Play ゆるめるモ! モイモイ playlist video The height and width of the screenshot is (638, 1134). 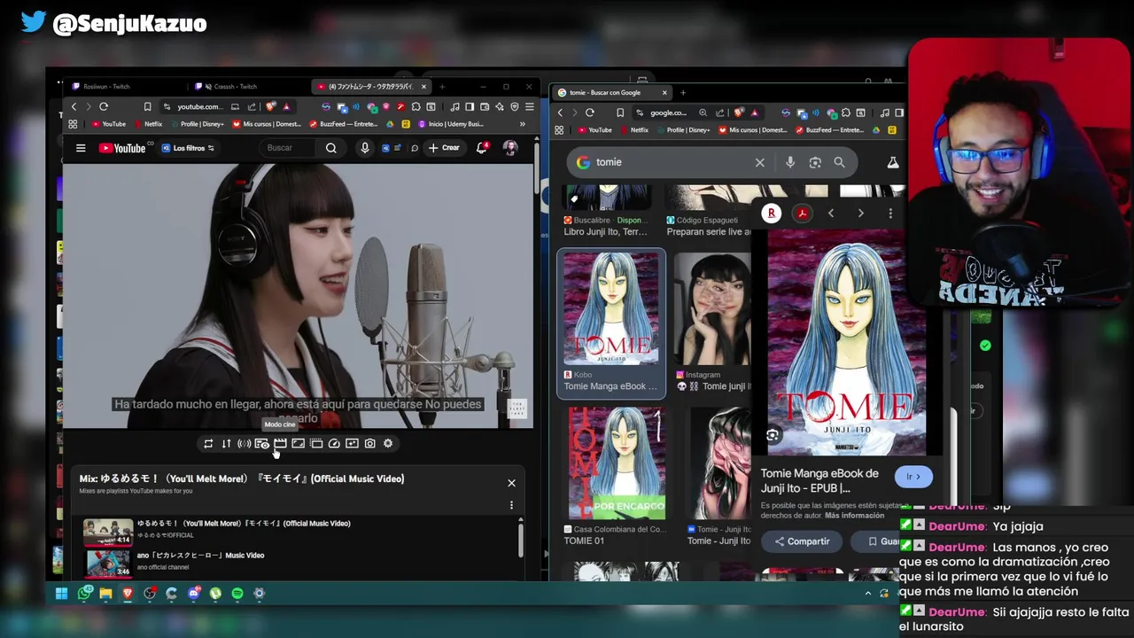tap(297, 532)
